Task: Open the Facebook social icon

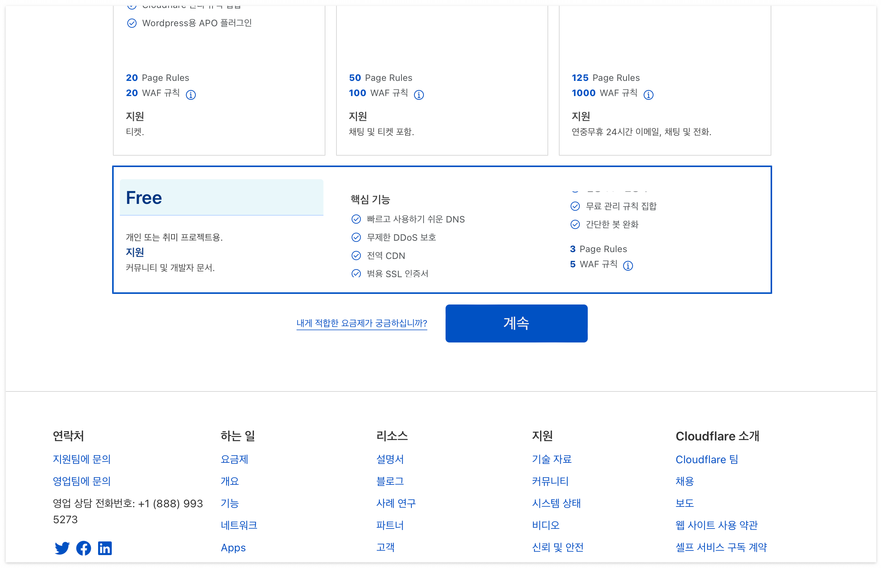Action: [x=84, y=548]
